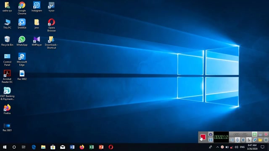Toggle webcam overlay in the recorder toolbar
This screenshot has height=151, width=269.
[243, 140]
